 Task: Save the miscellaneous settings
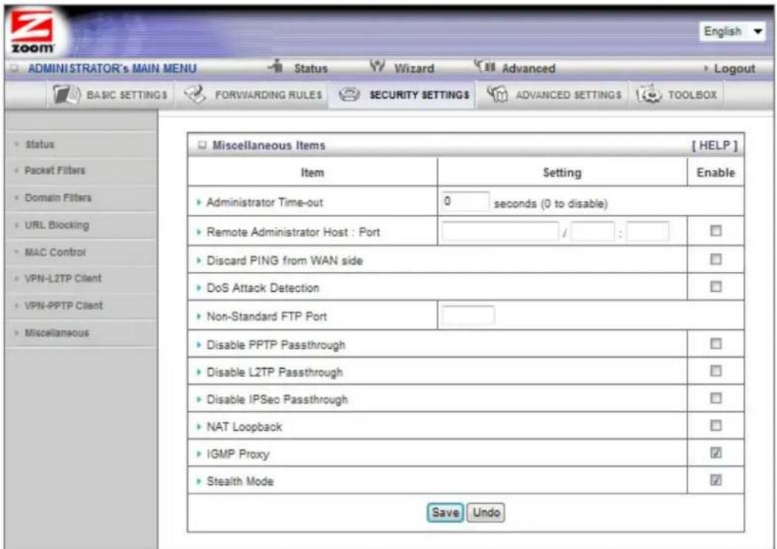coord(444,512)
